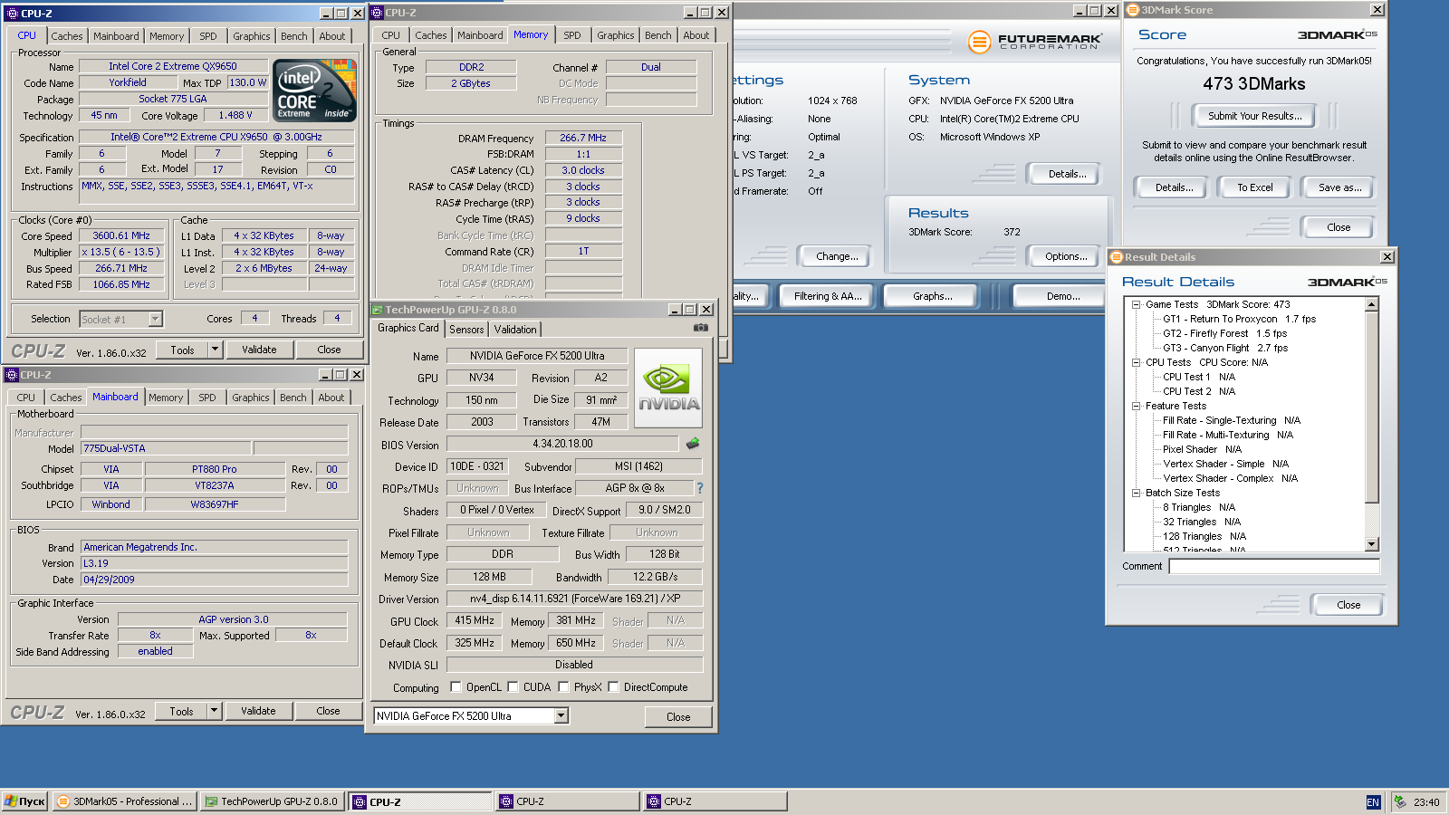Image resolution: width=1449 pixels, height=815 pixels.
Task: Toggle the DirectCompute checkbox
Action: 613,686
